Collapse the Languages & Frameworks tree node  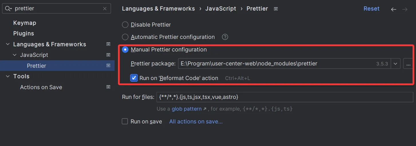coord(7,44)
